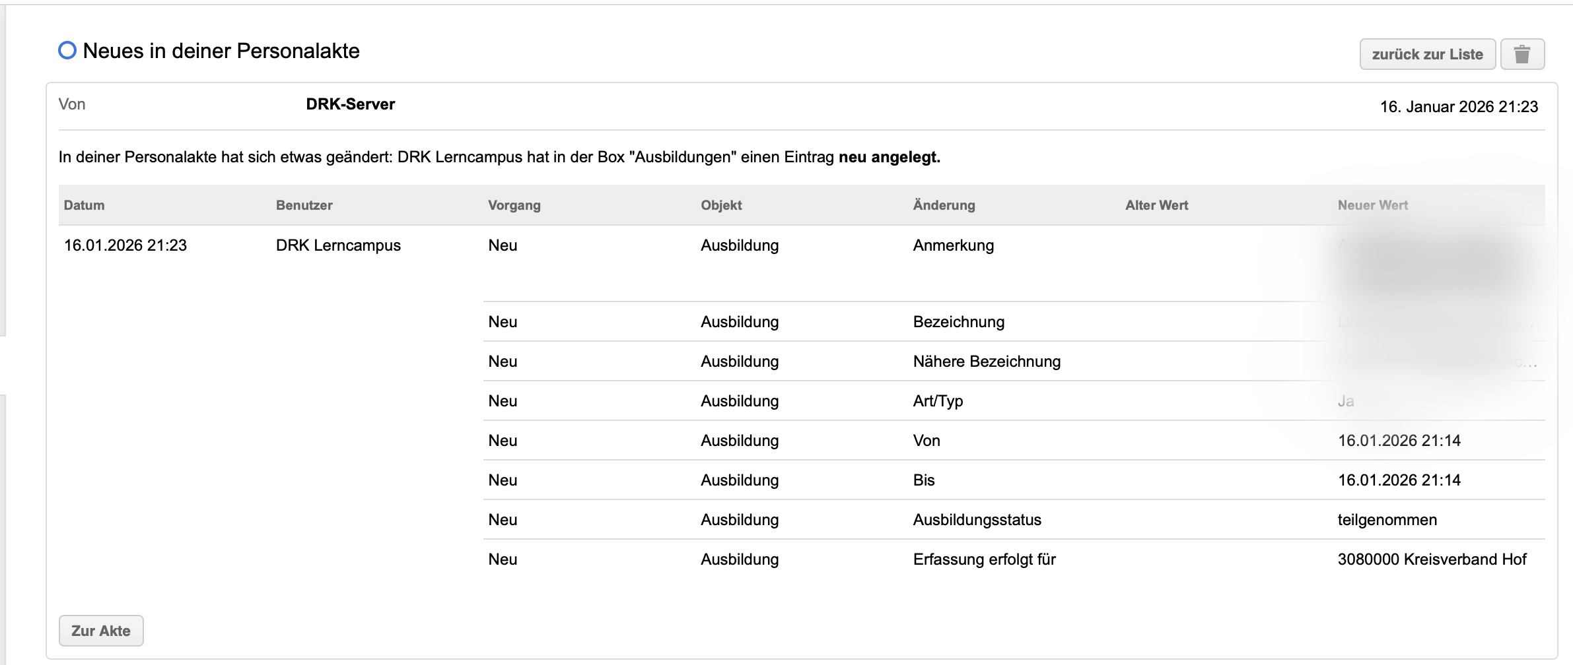Image resolution: width=1573 pixels, height=665 pixels.
Task: Click the "Alter Wert" column header
Action: click(x=1156, y=205)
